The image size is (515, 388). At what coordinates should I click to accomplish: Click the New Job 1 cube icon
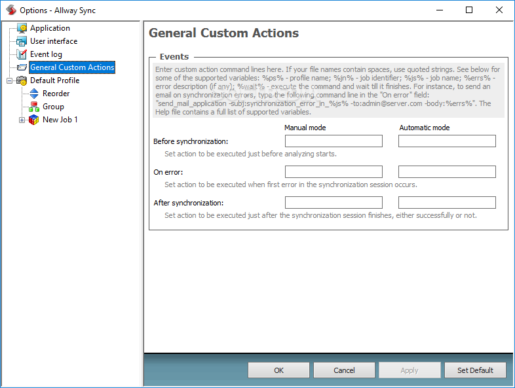tap(34, 120)
